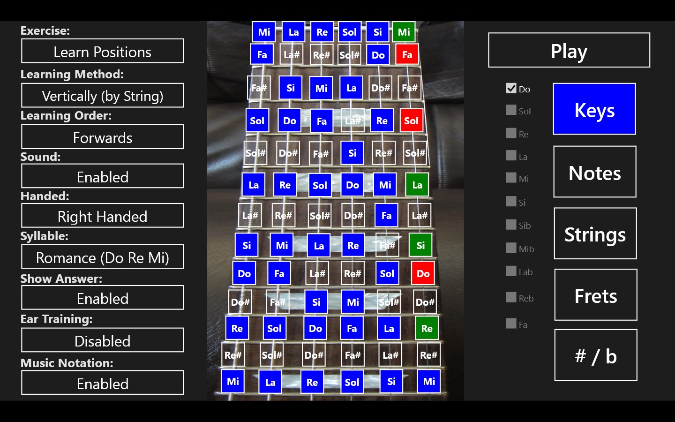Switch to the Notes tab
Screen dimensions: 675x422
tap(594, 172)
